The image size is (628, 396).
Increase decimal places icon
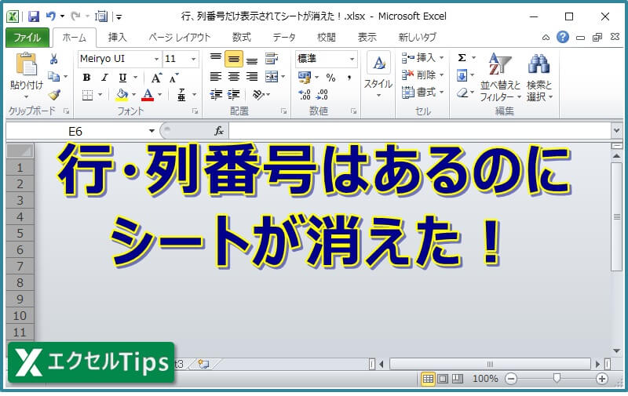305,95
